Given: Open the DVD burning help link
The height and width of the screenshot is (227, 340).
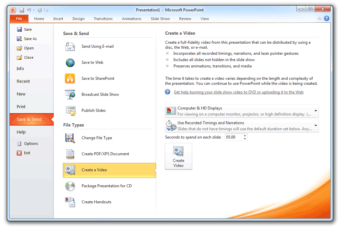Looking at the screenshot, I should pos(238,92).
